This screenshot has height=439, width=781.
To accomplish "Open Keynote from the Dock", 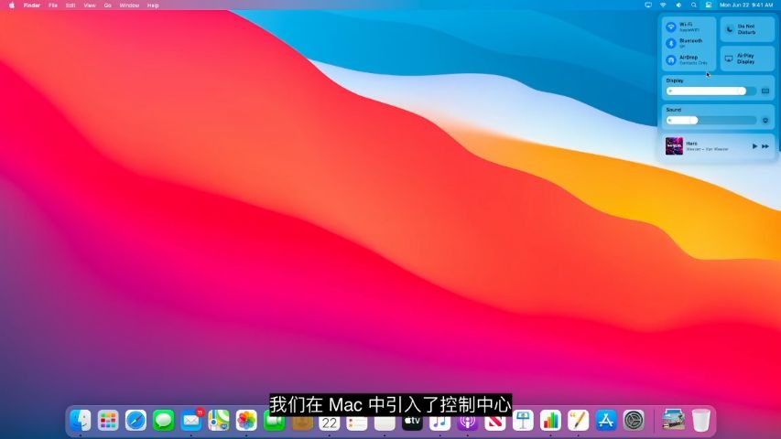I will 523,421.
